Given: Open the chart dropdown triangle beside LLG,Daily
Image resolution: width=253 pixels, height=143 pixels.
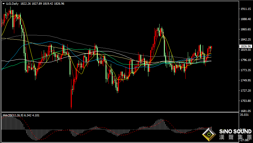Looking at the screenshot, I should click(3, 4).
